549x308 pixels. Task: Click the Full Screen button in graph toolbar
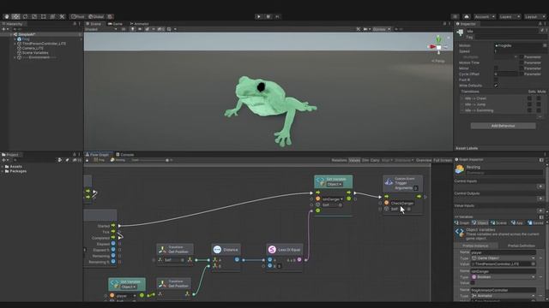(443, 160)
